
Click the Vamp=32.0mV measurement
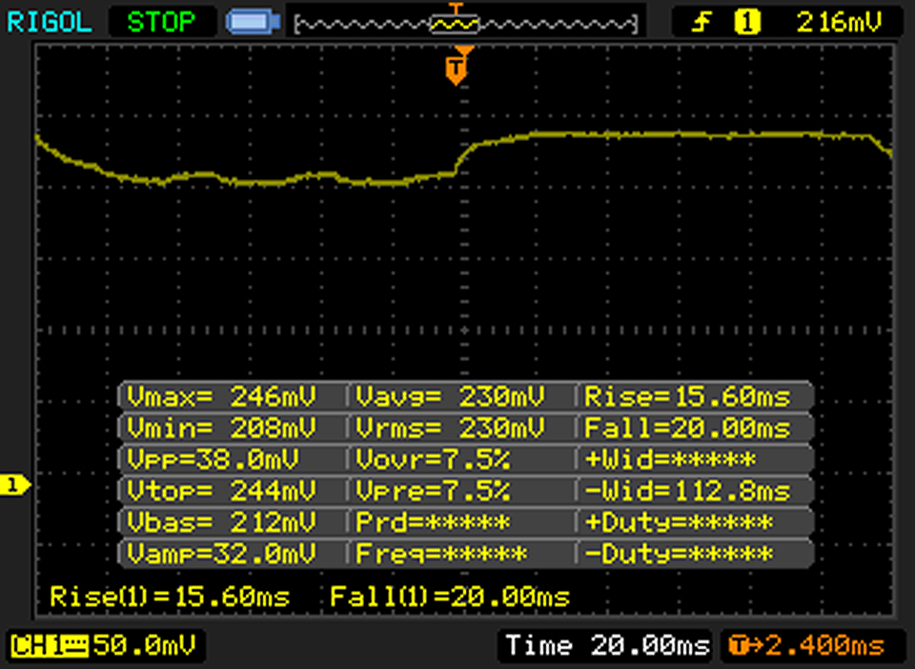pos(221,553)
